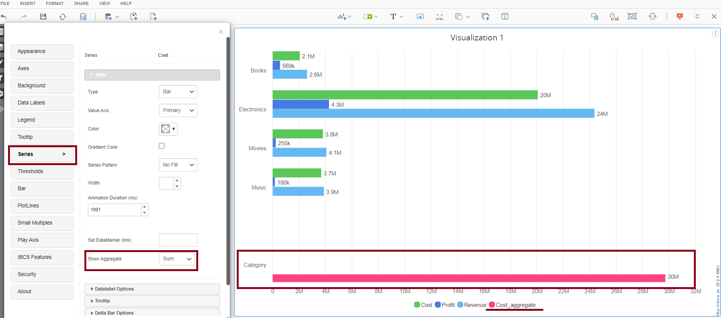Image resolution: width=721 pixels, height=318 pixels.
Task: Toggle Profit series in chart legend
Action: coord(445,305)
